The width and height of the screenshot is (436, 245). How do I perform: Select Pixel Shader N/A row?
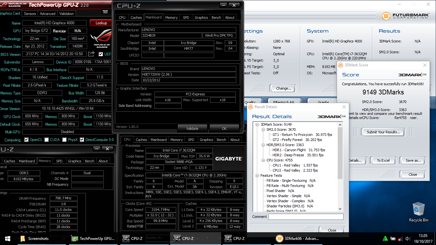tap(280, 191)
